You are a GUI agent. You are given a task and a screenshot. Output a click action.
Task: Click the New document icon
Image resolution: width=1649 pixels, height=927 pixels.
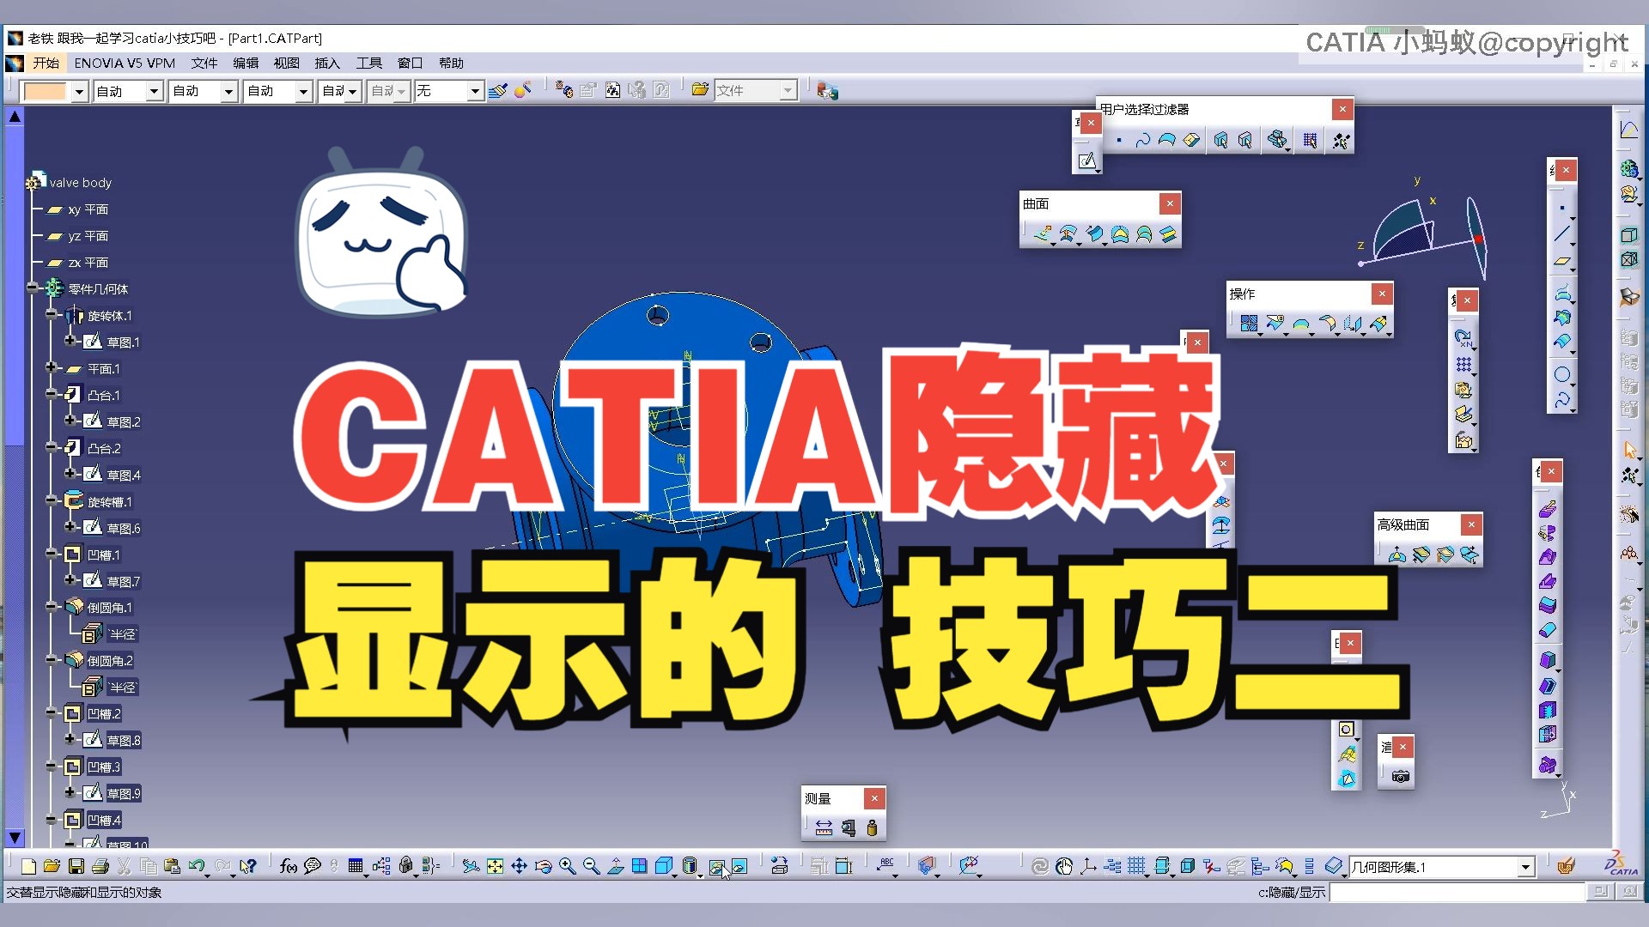tap(27, 866)
